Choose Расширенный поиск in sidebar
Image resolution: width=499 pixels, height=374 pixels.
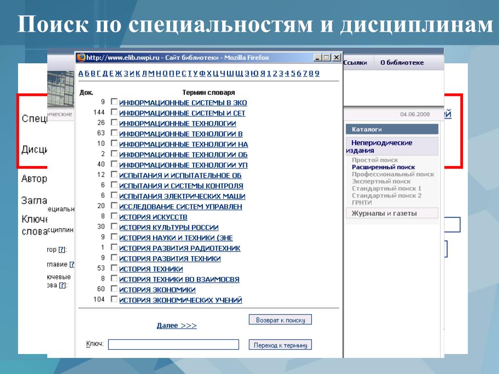coord(383,167)
